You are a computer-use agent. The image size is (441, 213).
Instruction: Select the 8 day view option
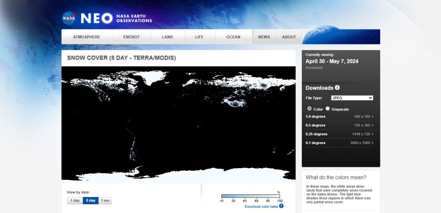(90, 200)
